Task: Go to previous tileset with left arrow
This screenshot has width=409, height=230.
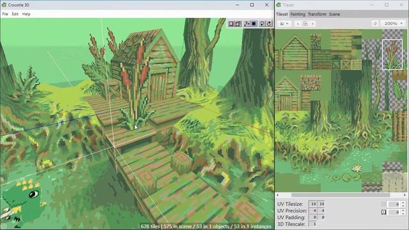Action: (298, 24)
